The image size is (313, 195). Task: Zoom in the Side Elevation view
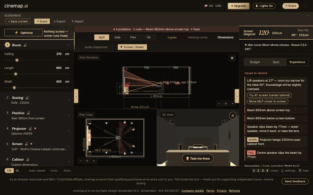point(232,103)
